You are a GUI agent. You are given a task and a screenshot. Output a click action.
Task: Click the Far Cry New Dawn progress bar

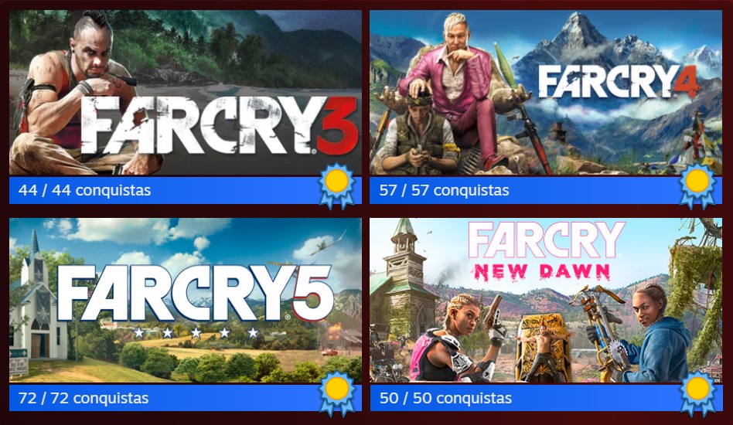click(546, 398)
